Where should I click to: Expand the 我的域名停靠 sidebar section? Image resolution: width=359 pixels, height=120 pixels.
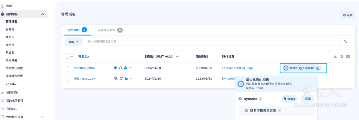[43, 117]
